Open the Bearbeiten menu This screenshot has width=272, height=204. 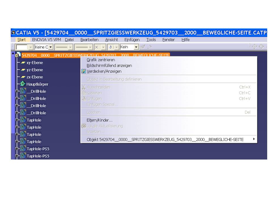89,40
